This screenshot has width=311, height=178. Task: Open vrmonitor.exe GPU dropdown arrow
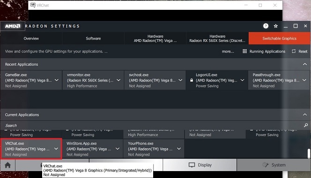(x=118, y=80)
